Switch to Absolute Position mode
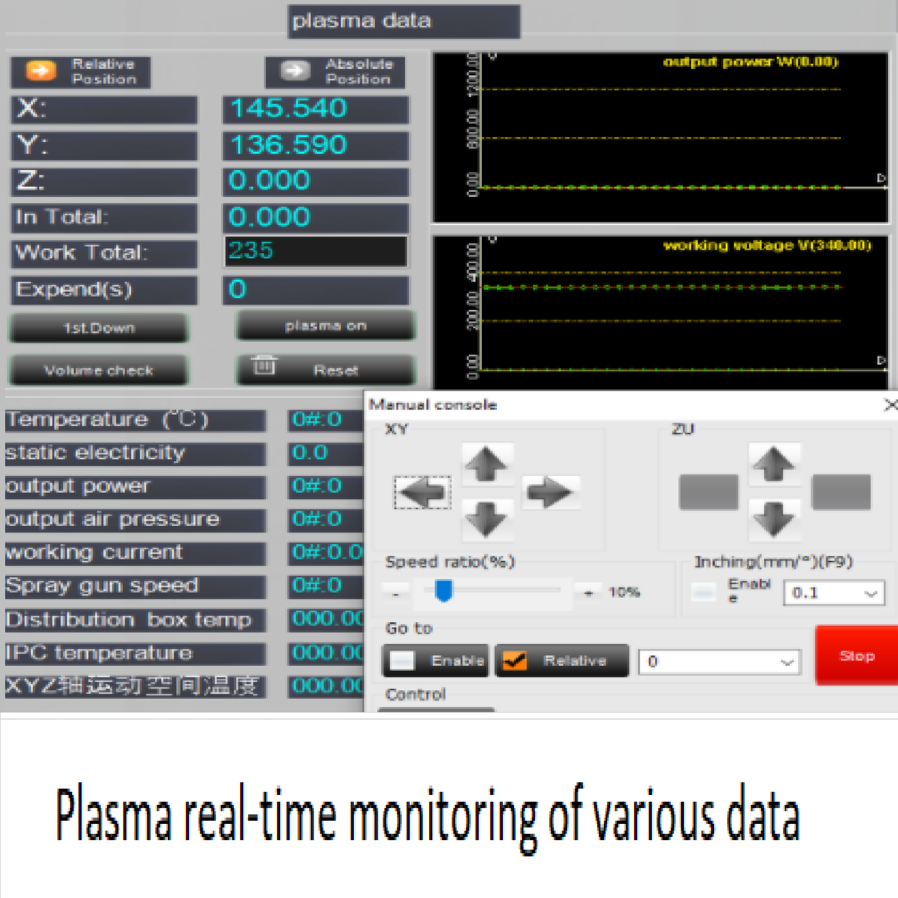898x898 pixels. coord(334,72)
